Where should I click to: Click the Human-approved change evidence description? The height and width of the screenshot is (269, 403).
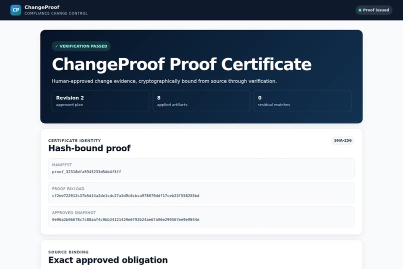(164, 81)
